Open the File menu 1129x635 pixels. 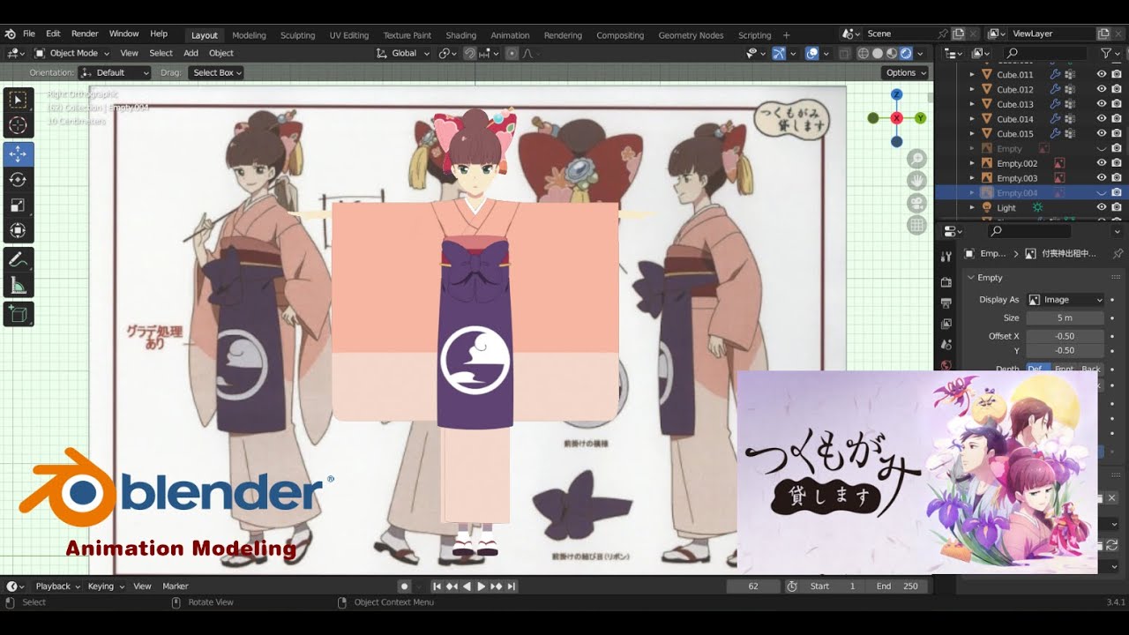click(29, 34)
